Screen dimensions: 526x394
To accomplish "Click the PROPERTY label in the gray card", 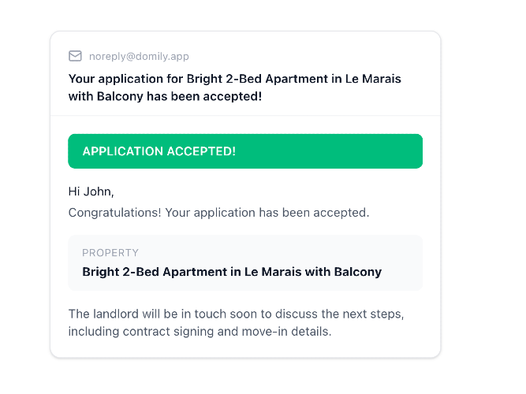I will pos(110,253).
